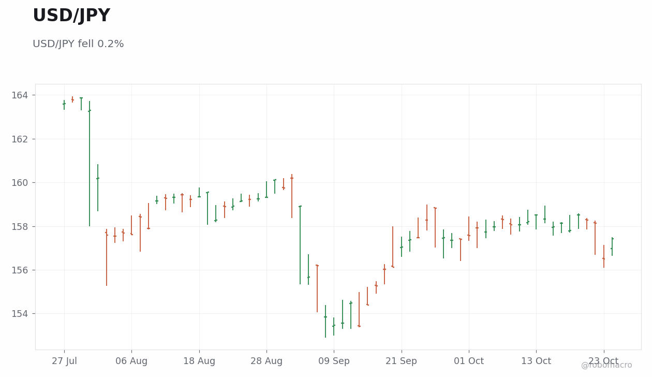Click the 160 y-axis value
This screenshot has height=377, width=652.
[20, 183]
